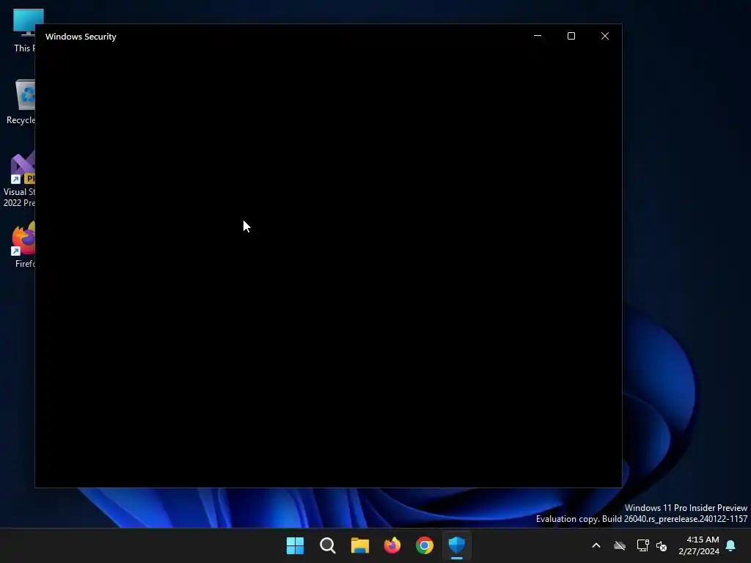751x563 pixels.
Task: Open the clock showing 4:15 AM
Action: (x=699, y=545)
